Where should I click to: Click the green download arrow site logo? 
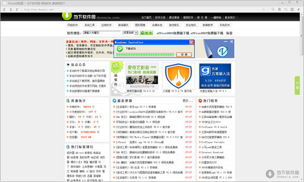(x=67, y=16)
